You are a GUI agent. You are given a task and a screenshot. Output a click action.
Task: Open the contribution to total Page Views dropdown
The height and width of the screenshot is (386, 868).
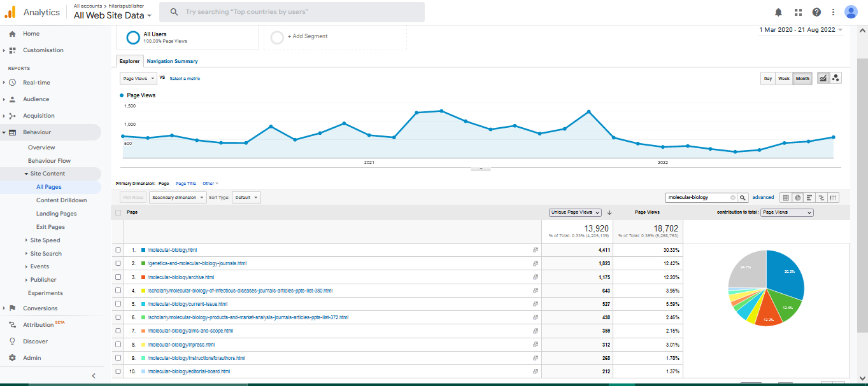click(787, 212)
